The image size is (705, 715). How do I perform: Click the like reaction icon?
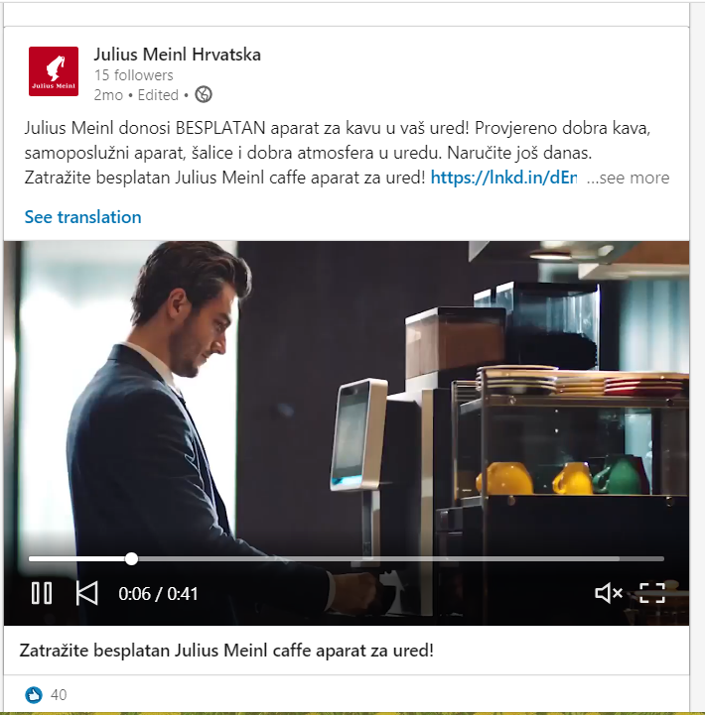point(34,695)
